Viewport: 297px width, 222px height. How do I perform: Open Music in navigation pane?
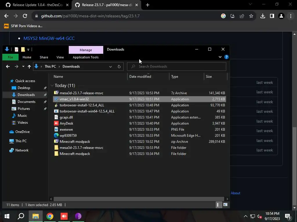22,116
